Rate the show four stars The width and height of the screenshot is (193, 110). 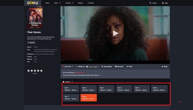pos(38,71)
